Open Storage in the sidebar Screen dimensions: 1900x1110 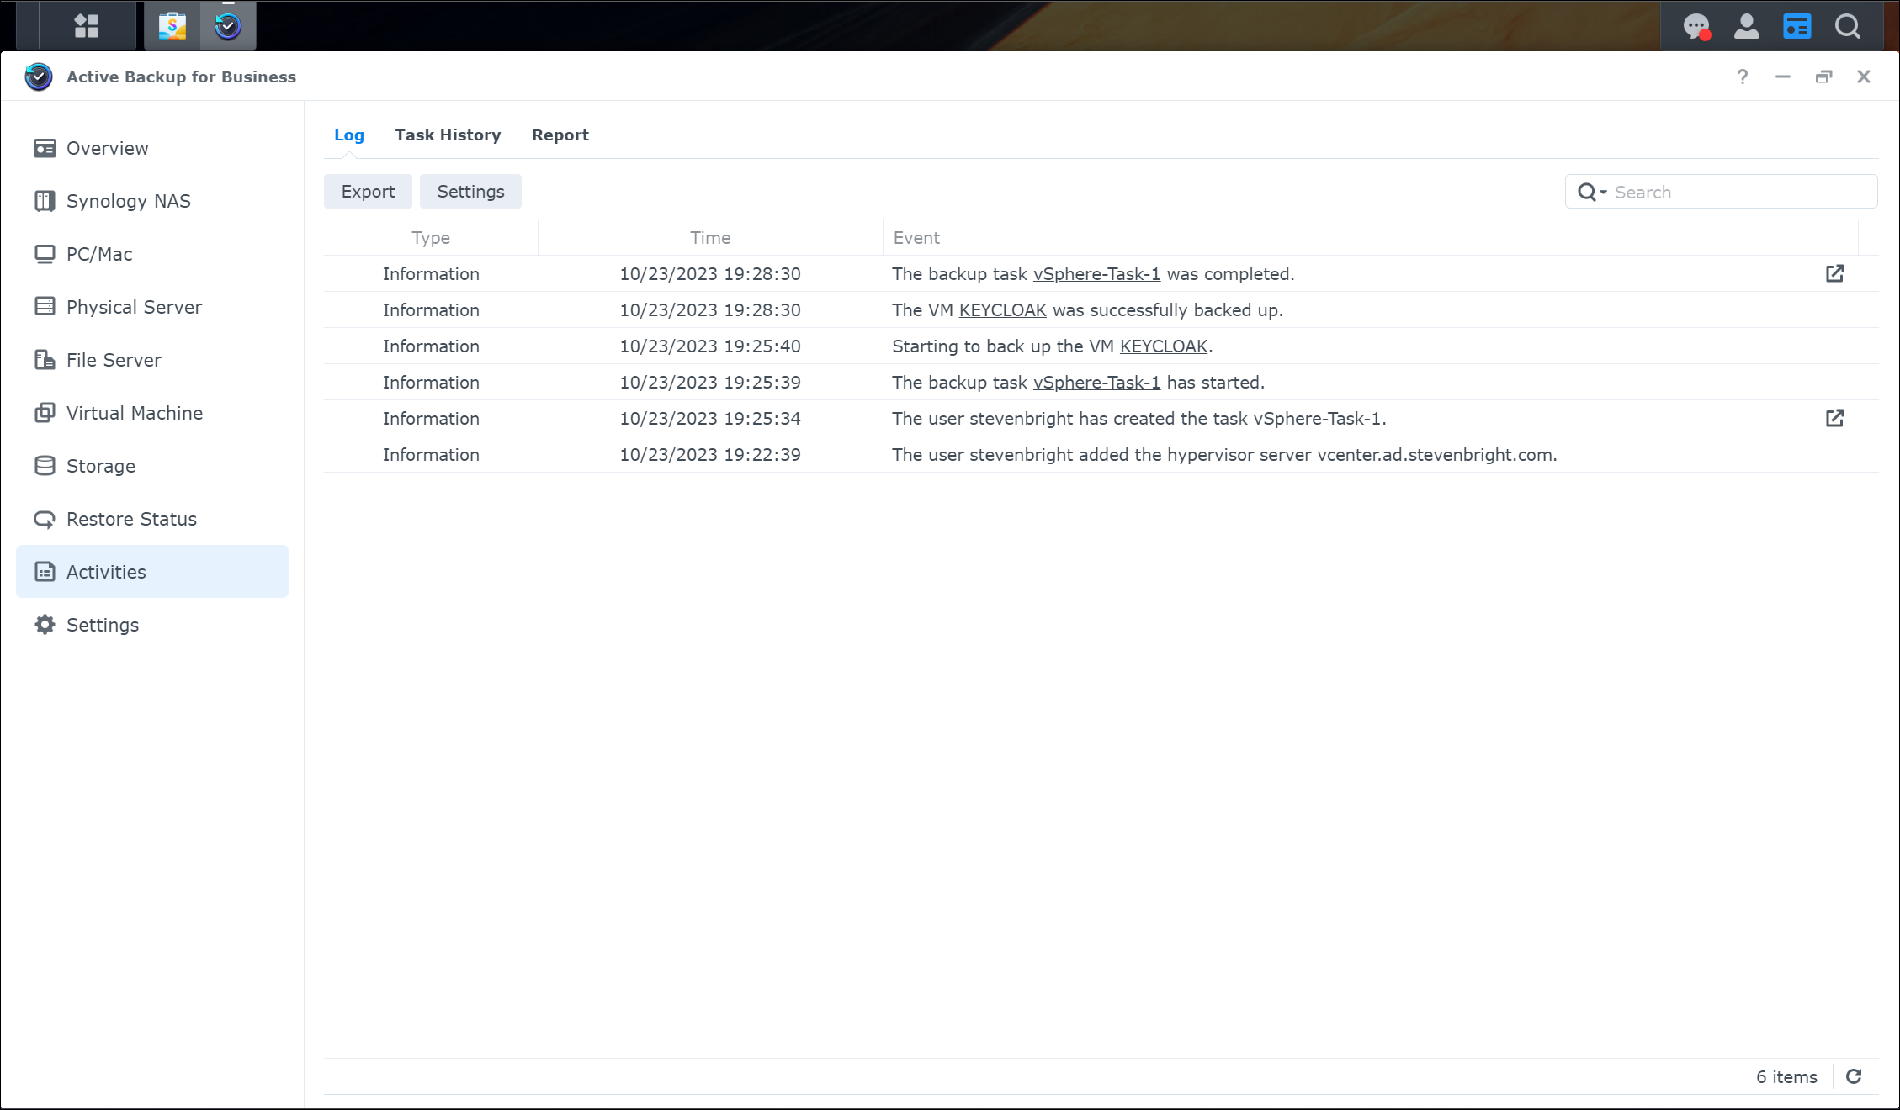point(100,466)
